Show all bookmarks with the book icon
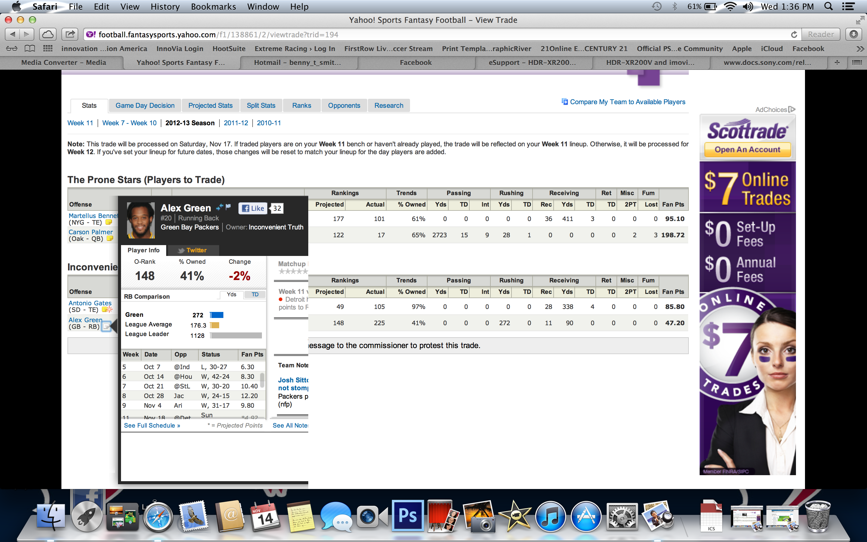The height and width of the screenshot is (542, 867). click(30, 48)
